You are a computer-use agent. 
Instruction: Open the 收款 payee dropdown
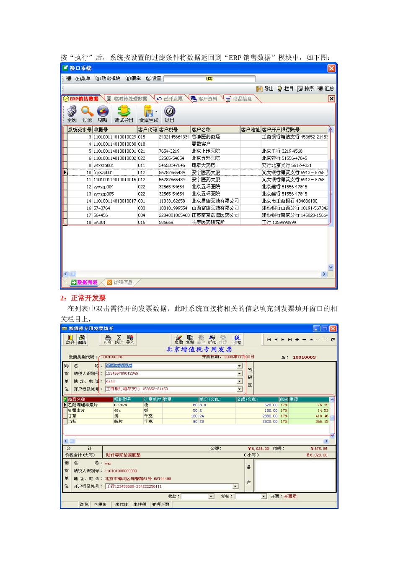(211, 496)
